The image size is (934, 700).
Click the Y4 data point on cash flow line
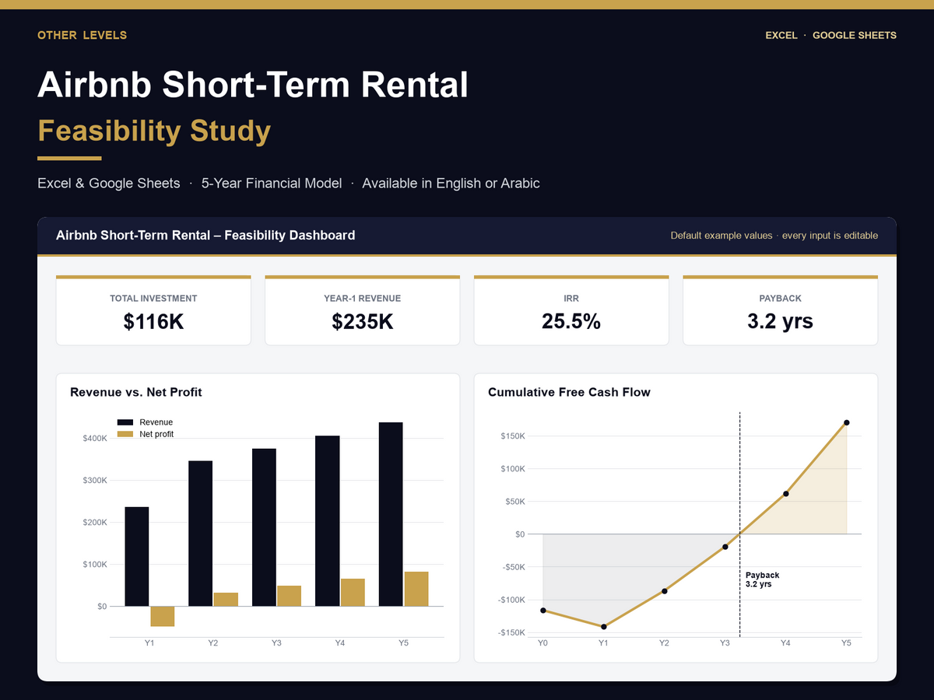pyautogui.click(x=785, y=494)
